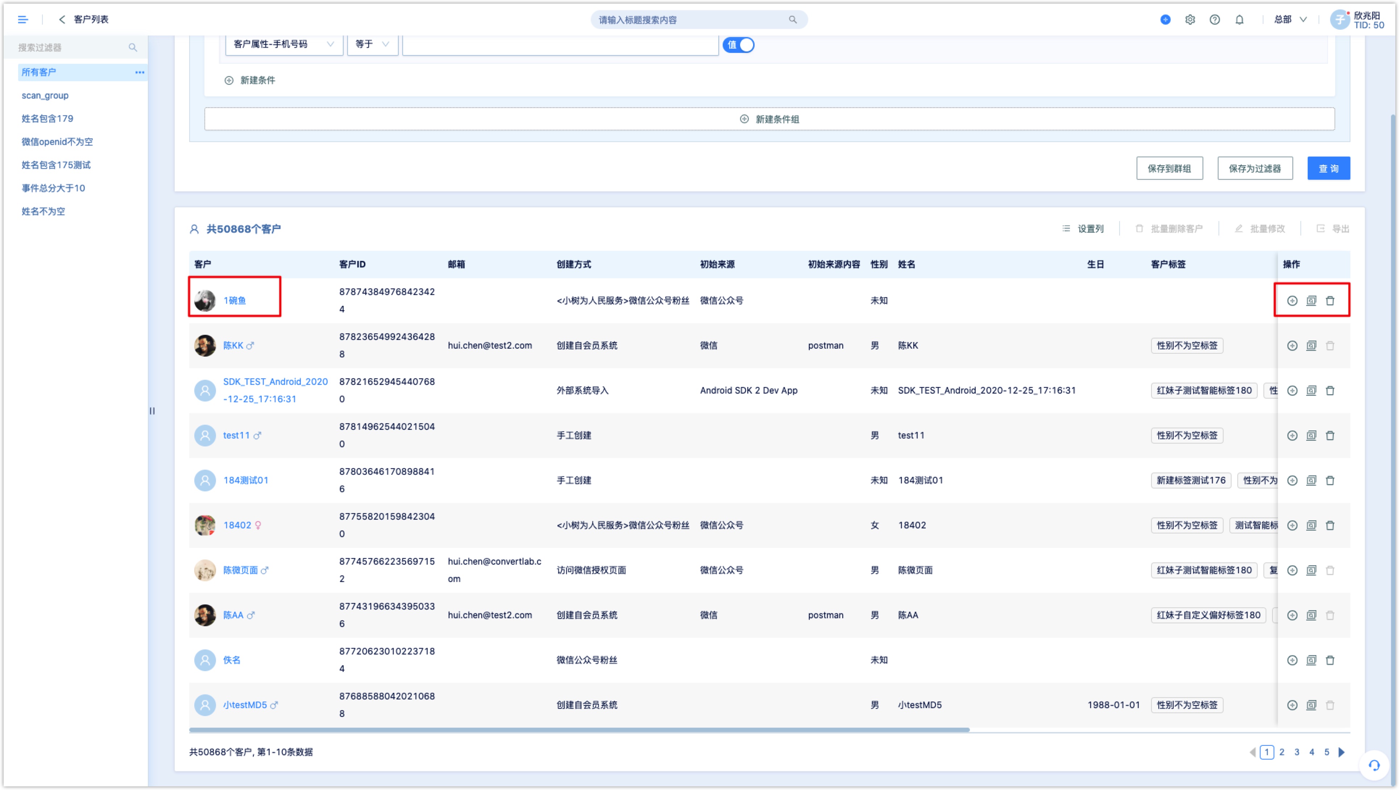Click 批量删除客户 action
The image size is (1399, 790).
pos(1169,229)
